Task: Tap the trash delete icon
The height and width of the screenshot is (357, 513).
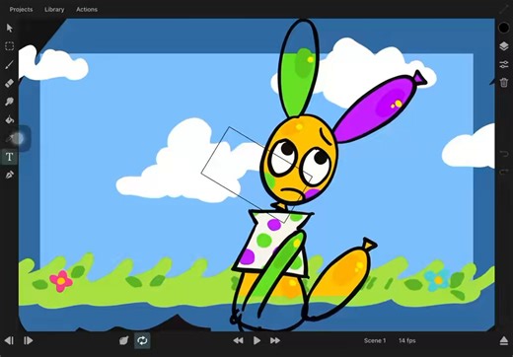Action: (x=504, y=82)
